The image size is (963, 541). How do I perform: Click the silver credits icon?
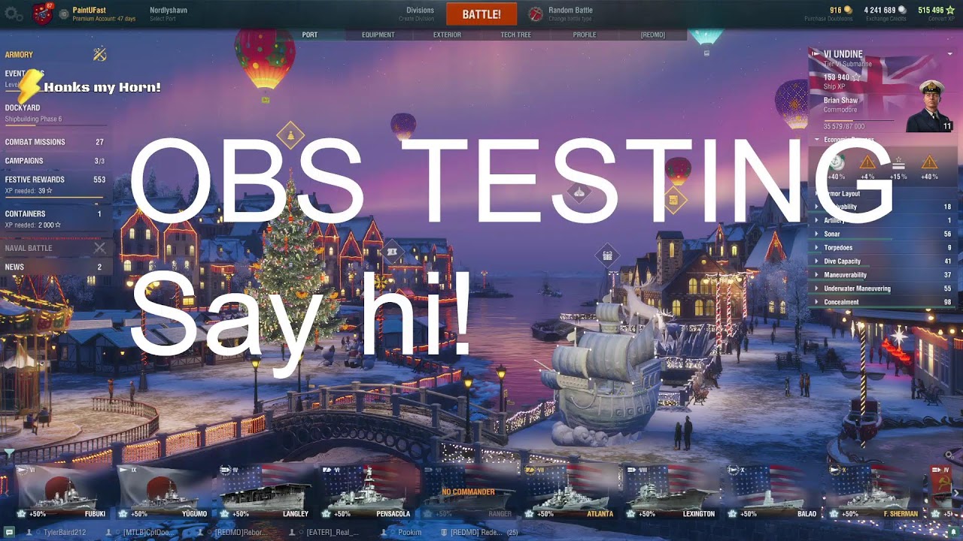coord(903,11)
